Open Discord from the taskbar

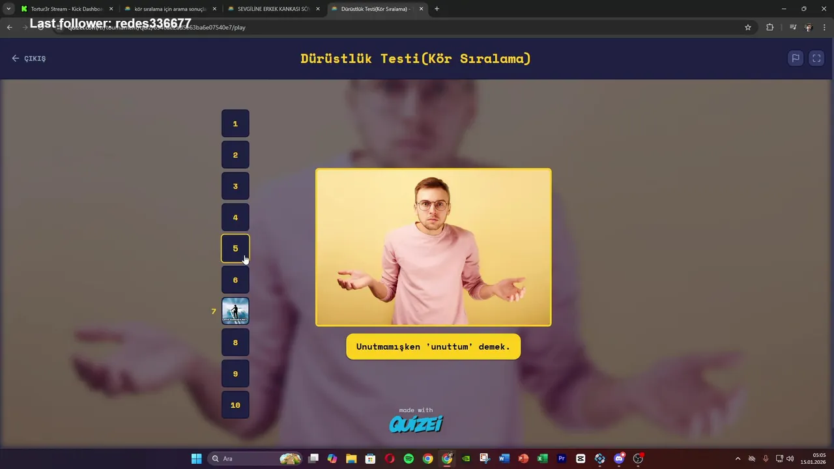[619, 459]
